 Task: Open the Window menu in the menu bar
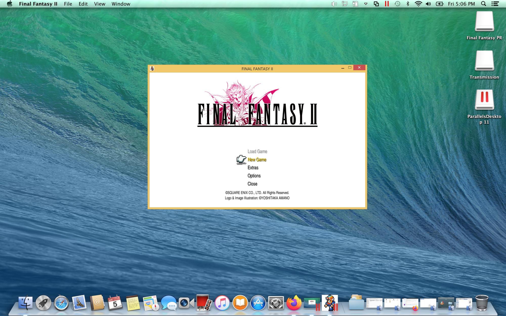pyautogui.click(x=121, y=4)
